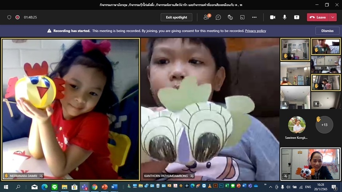
Task: Mute or unmute the microphone
Action: [285, 17]
